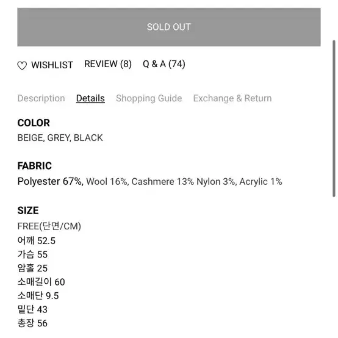Switch to the Description tab

[41, 98]
